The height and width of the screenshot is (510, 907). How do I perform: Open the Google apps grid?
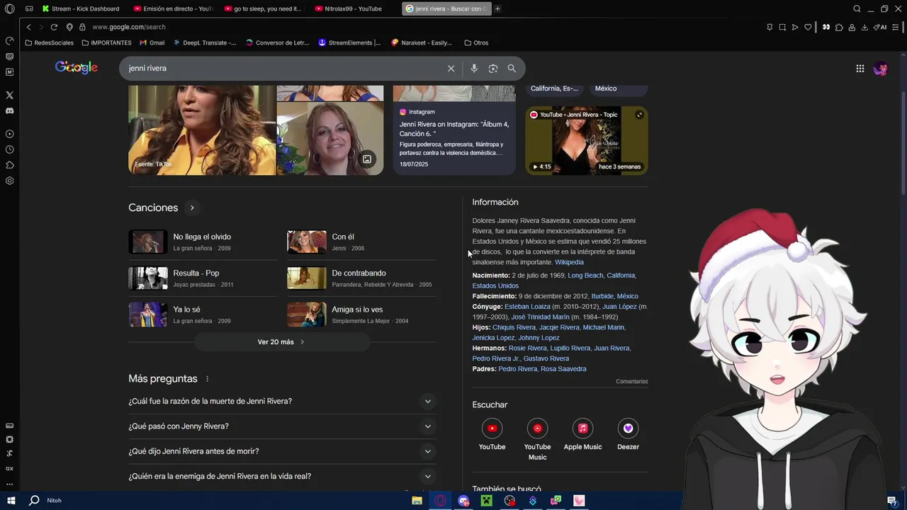pos(860,69)
